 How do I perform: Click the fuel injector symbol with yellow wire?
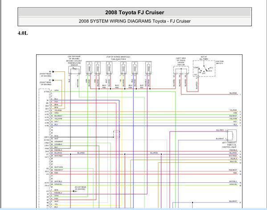123,68
